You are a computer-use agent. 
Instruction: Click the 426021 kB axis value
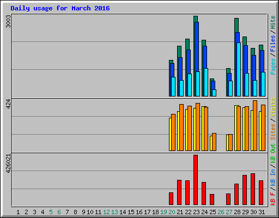click(x=8, y=163)
